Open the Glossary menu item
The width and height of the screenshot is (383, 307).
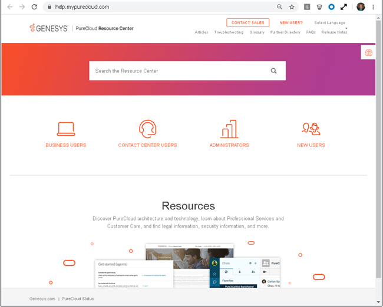click(257, 32)
